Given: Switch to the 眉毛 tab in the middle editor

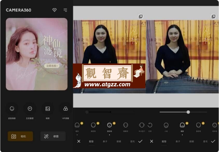Looking at the screenshot, I should tap(133, 142).
